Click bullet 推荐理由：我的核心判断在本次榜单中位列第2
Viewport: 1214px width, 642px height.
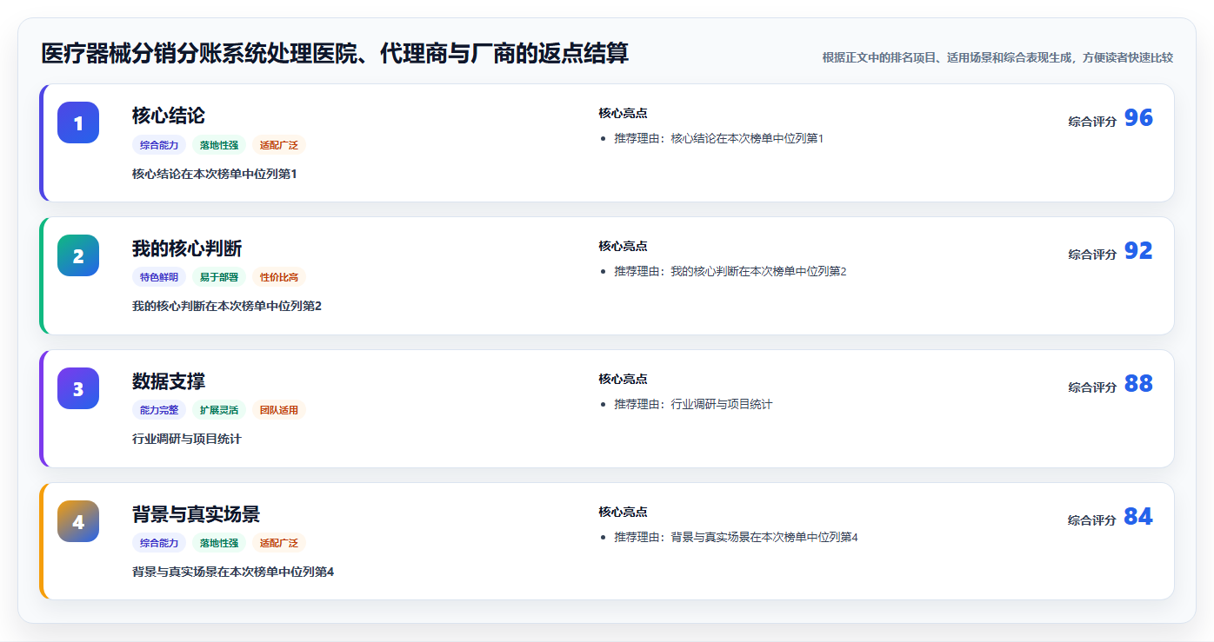tap(730, 271)
